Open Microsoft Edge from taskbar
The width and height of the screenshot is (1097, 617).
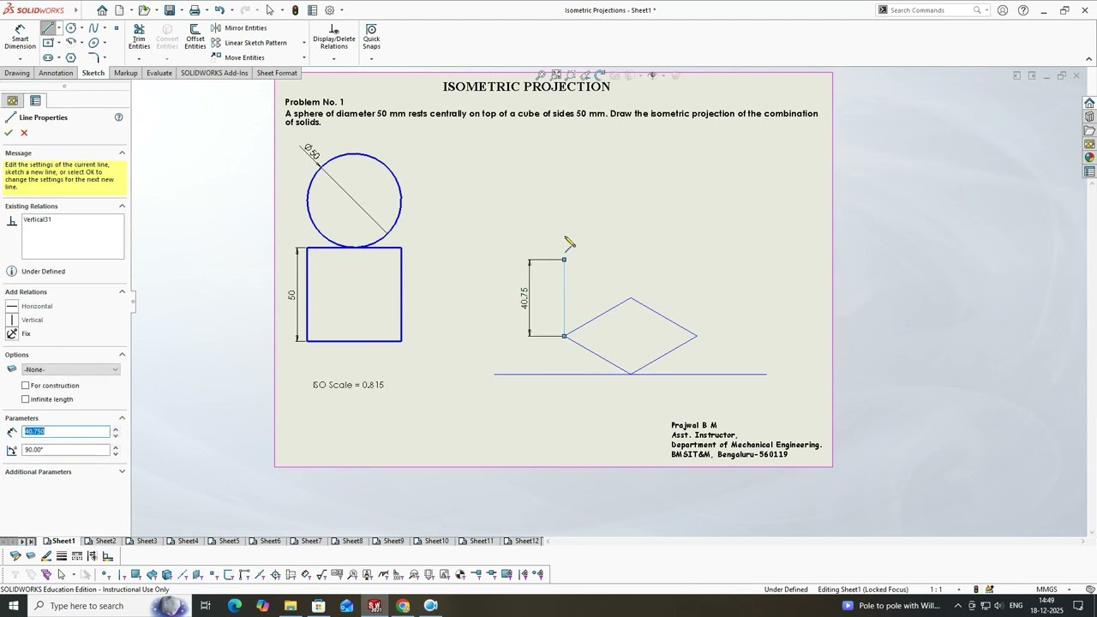235,606
